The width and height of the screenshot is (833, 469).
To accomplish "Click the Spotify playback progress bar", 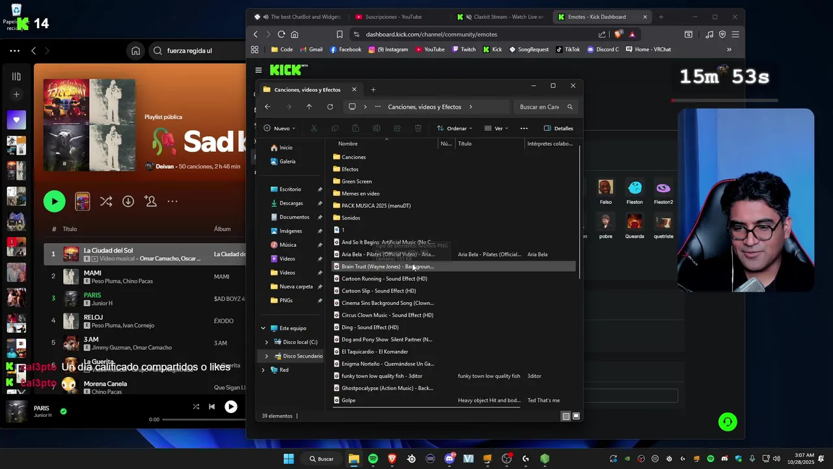I will tap(204, 419).
